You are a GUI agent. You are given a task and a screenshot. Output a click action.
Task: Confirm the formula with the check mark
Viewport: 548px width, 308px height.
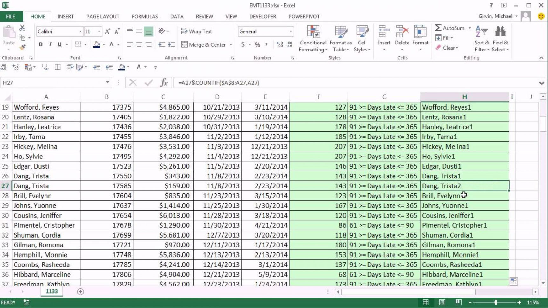coord(148,83)
